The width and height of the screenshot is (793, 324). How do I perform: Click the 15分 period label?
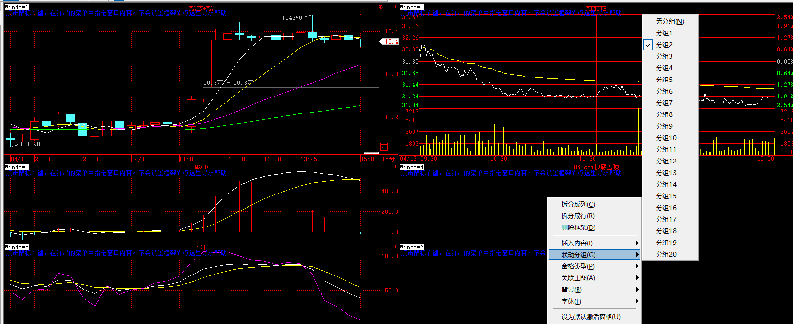(x=389, y=159)
